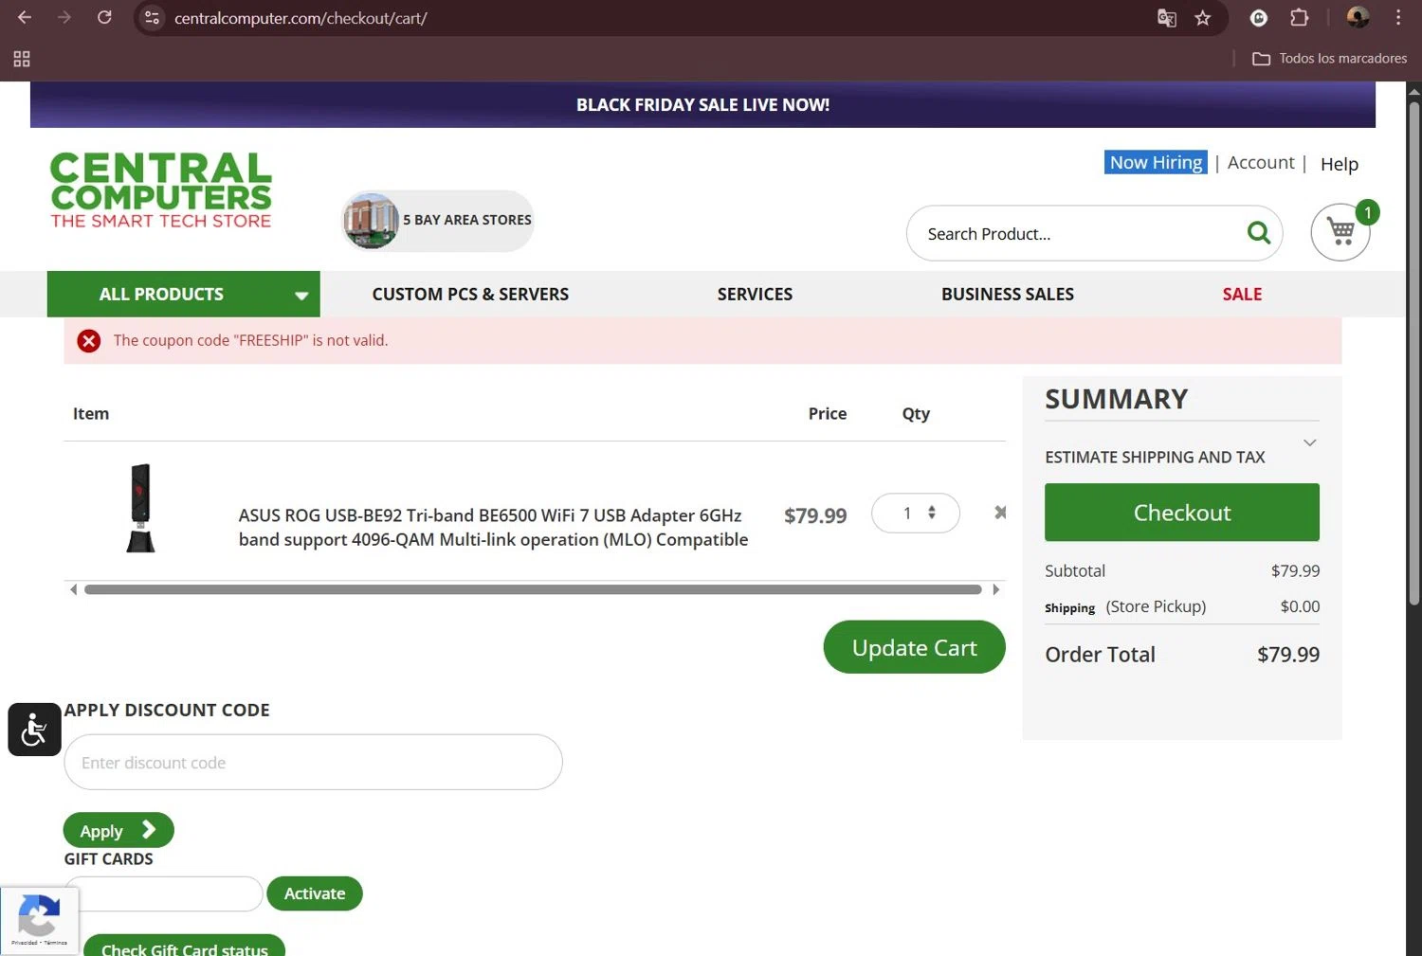Open the Help link
Image resolution: width=1422 pixels, height=956 pixels.
tap(1339, 164)
